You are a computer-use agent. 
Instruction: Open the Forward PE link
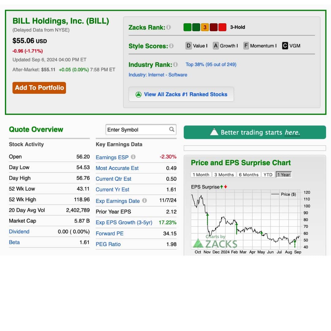(x=109, y=234)
